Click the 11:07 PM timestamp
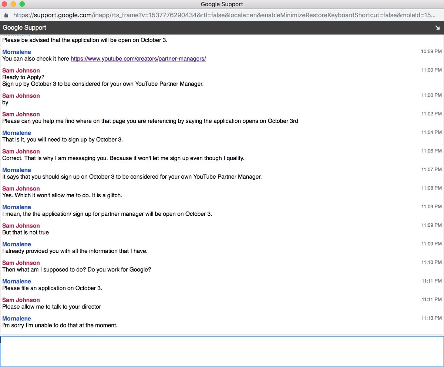Screen dimensions: 444x367 (431, 169)
